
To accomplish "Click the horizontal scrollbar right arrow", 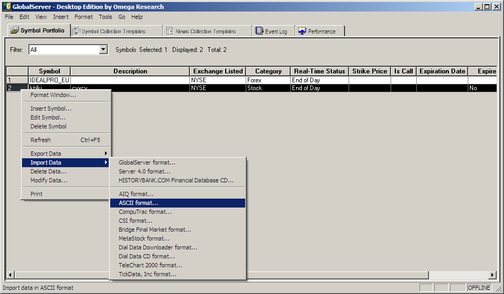I will click(492, 275).
